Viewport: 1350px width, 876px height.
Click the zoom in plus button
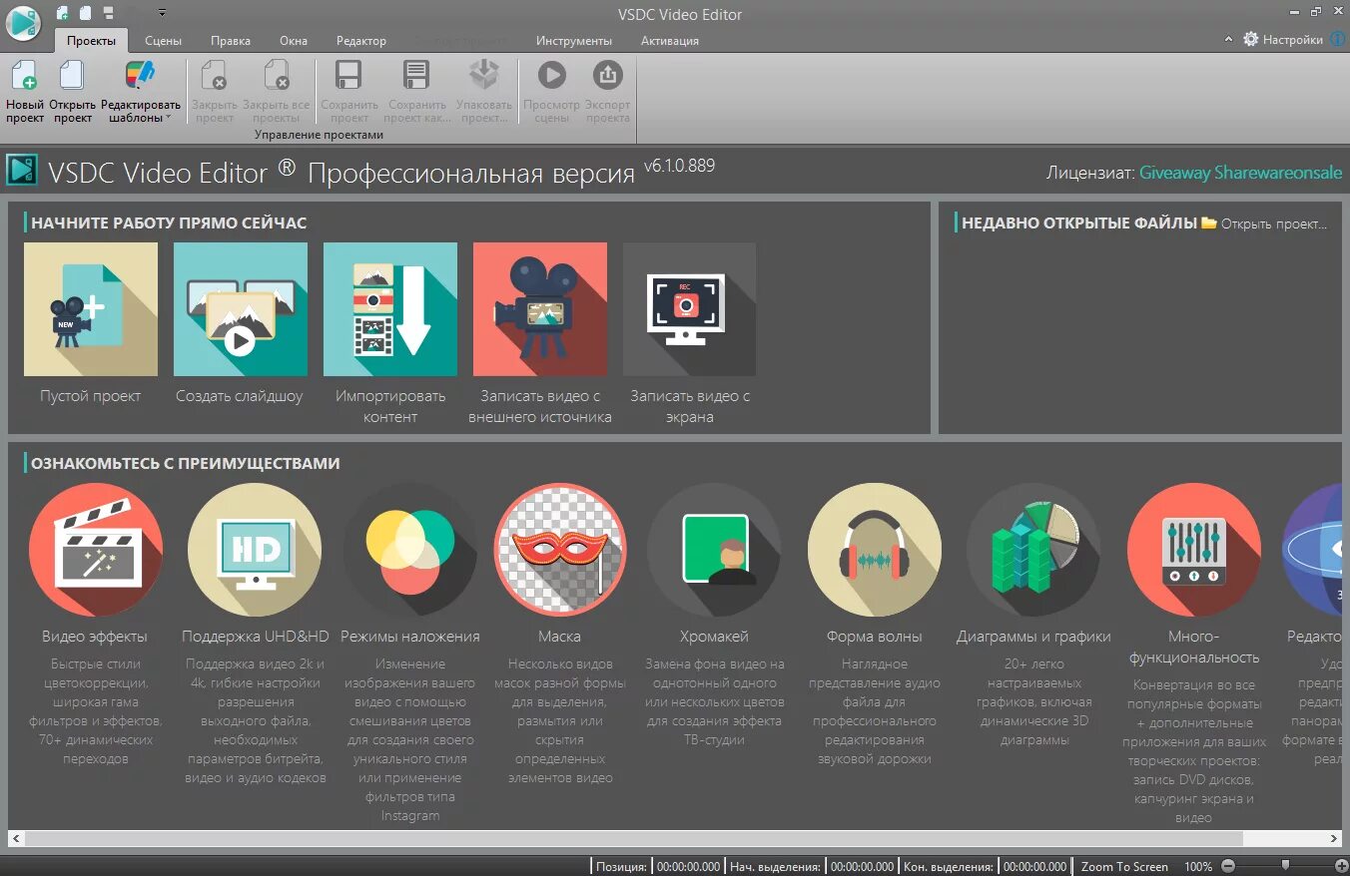point(1341,866)
